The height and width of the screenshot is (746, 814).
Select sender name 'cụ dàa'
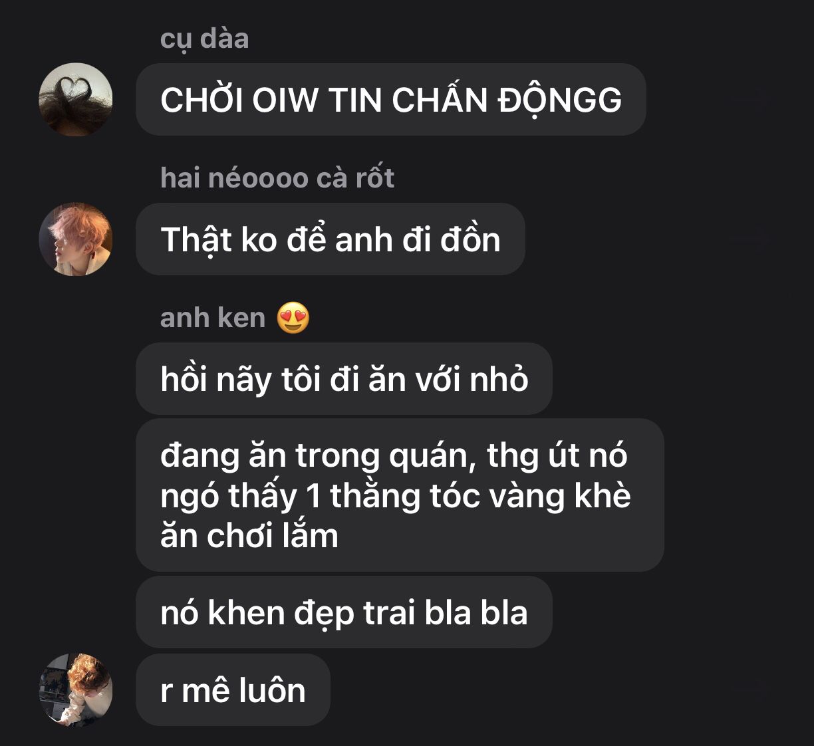point(204,39)
